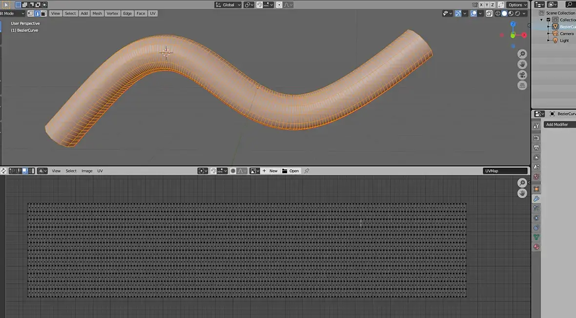Open the pivot point dropdown

coord(248,5)
